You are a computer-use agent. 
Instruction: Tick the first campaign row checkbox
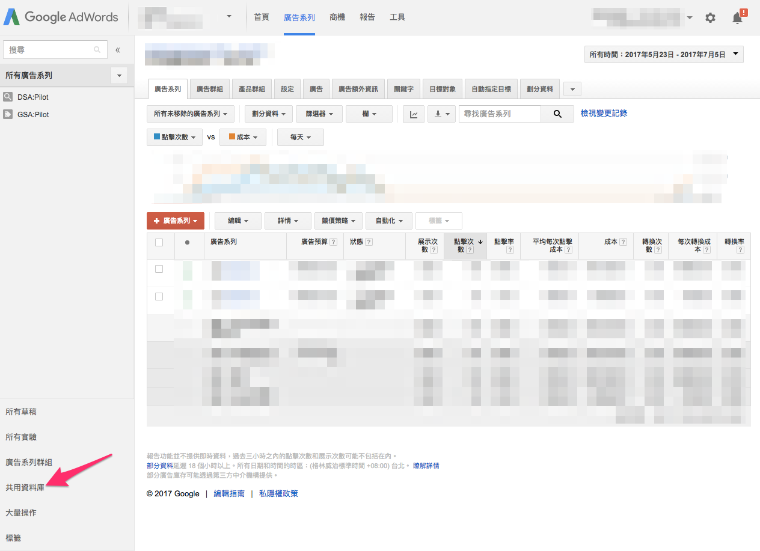pyautogui.click(x=159, y=269)
